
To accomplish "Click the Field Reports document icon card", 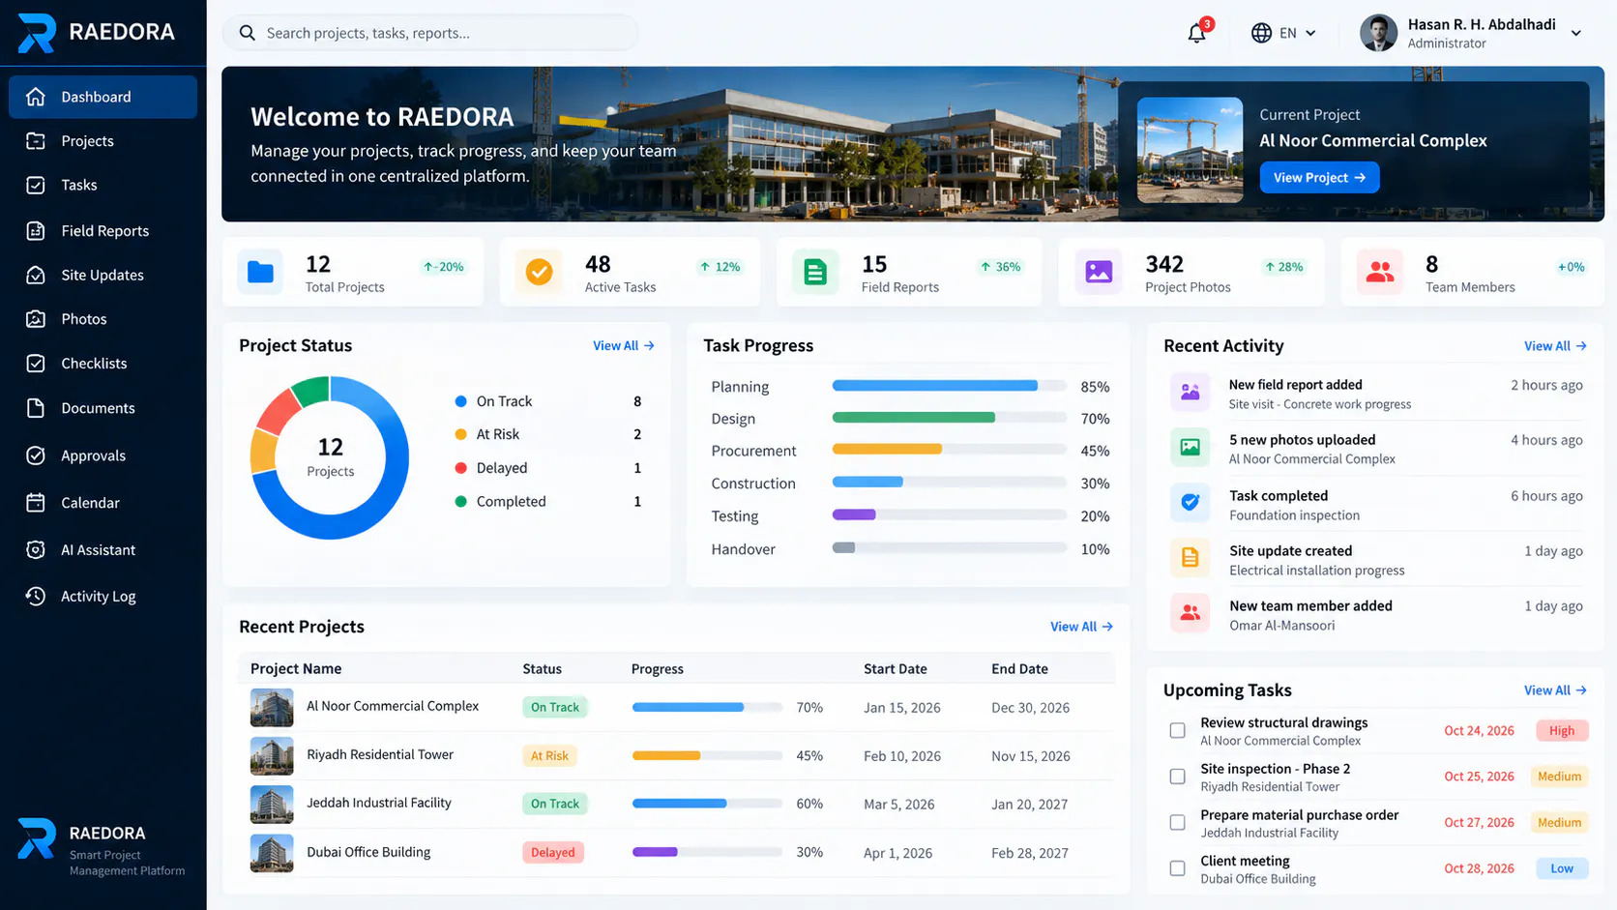I will [815, 272].
